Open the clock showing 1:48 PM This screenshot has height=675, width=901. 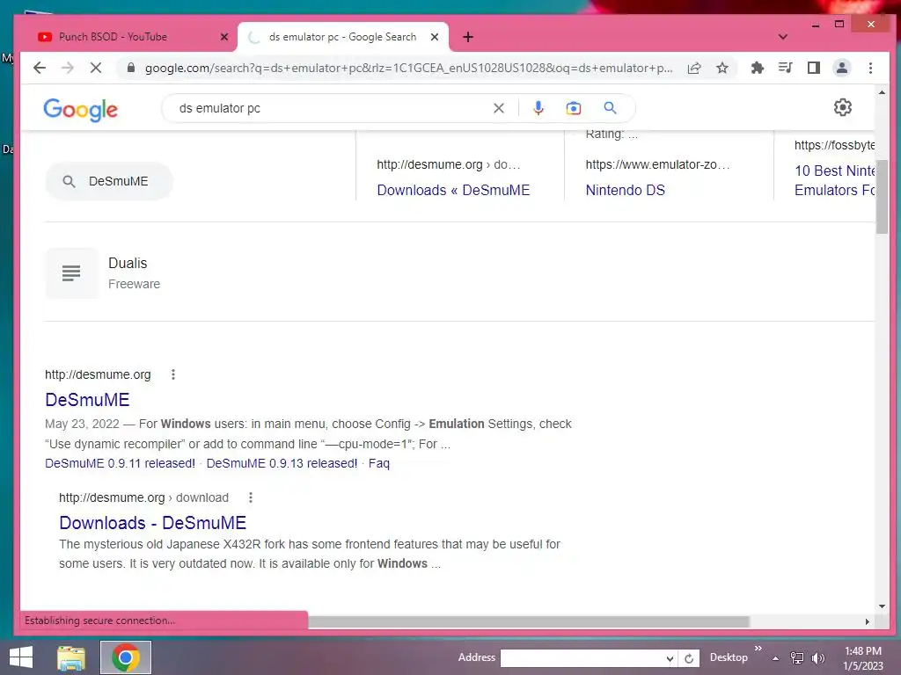point(863,658)
